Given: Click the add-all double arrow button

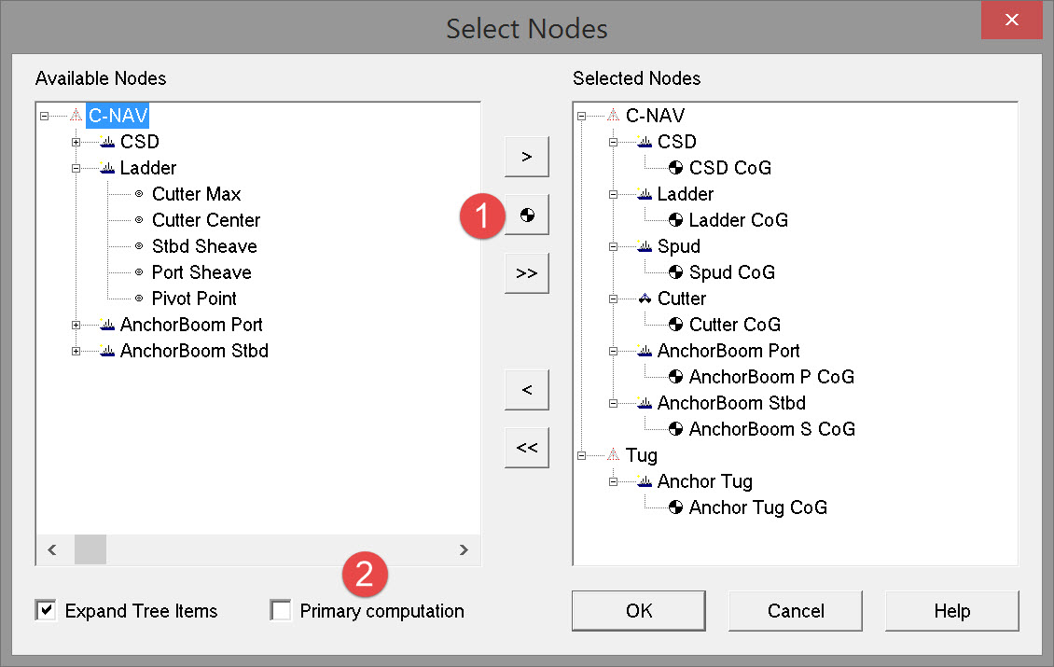Looking at the screenshot, I should point(527,273).
